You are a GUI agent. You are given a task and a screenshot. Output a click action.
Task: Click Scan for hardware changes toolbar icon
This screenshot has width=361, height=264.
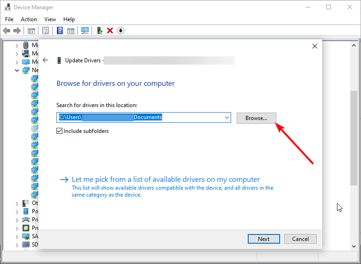(x=85, y=30)
